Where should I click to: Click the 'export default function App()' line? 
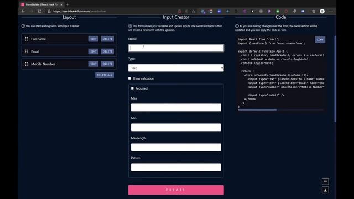coord(263,51)
